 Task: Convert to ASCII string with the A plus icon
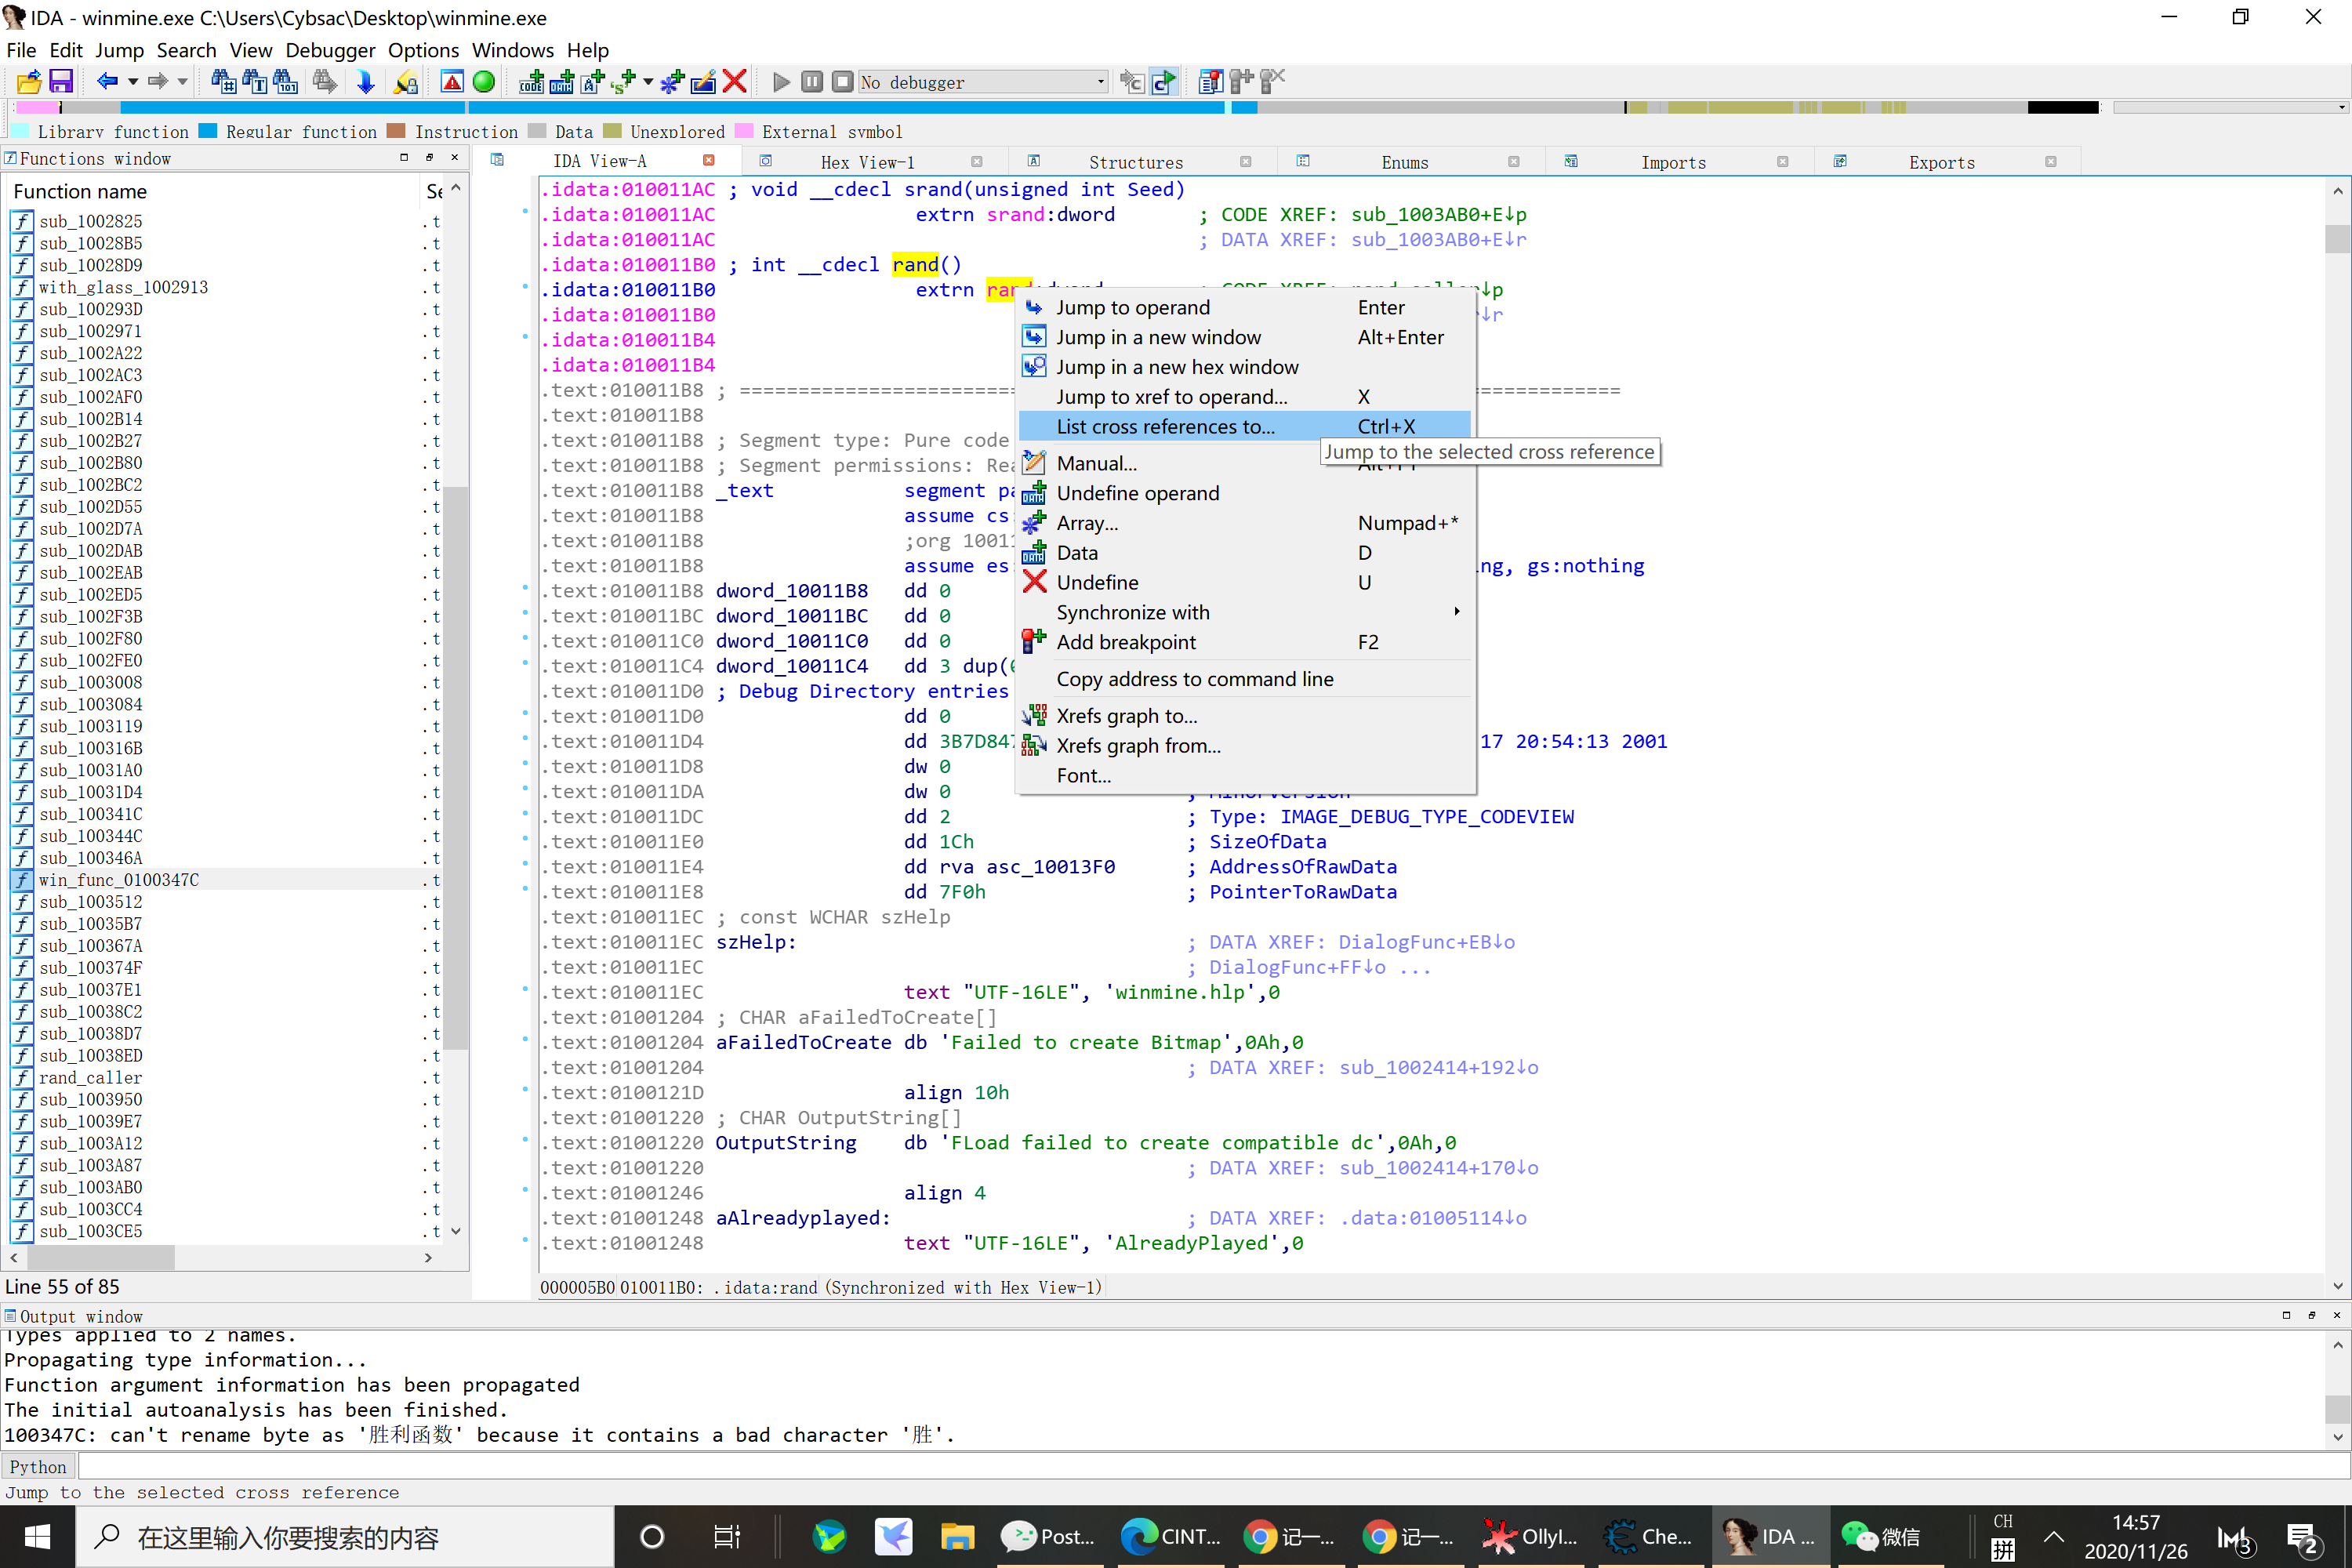(x=592, y=82)
